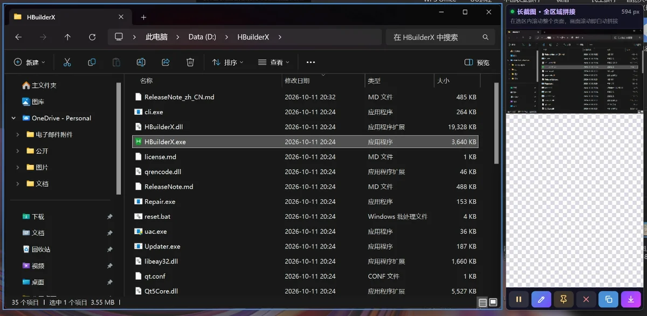Go back in File Explorer
The image size is (647, 316).
(18, 37)
